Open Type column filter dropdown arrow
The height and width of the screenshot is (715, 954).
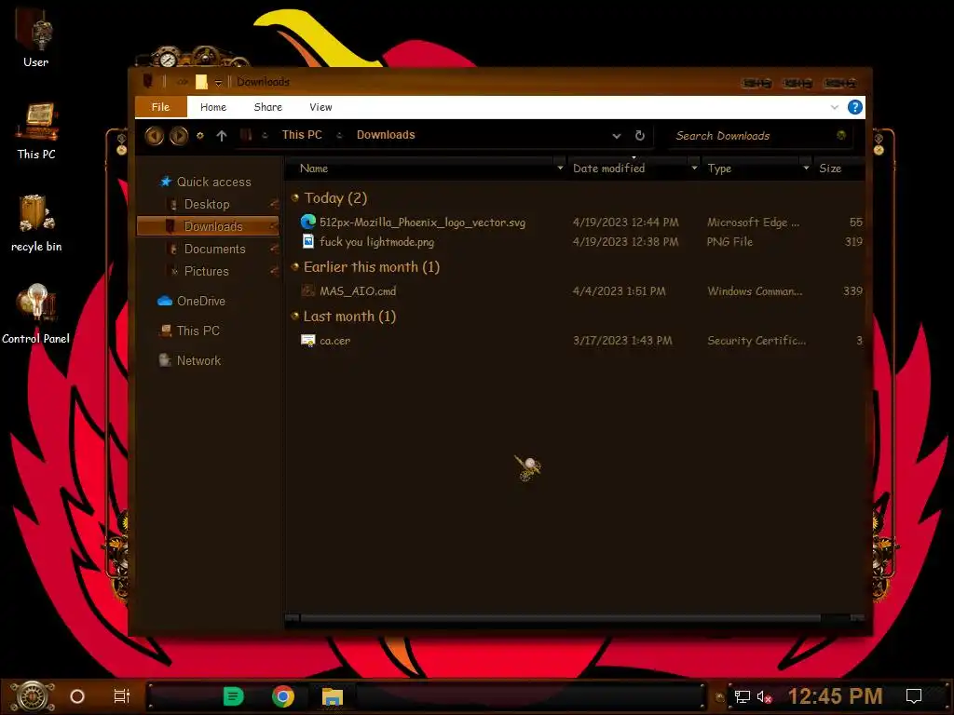806,168
